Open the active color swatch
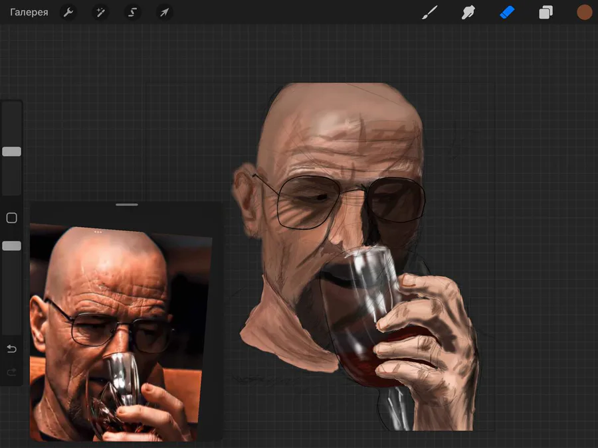This screenshot has height=448, width=598. click(x=584, y=12)
